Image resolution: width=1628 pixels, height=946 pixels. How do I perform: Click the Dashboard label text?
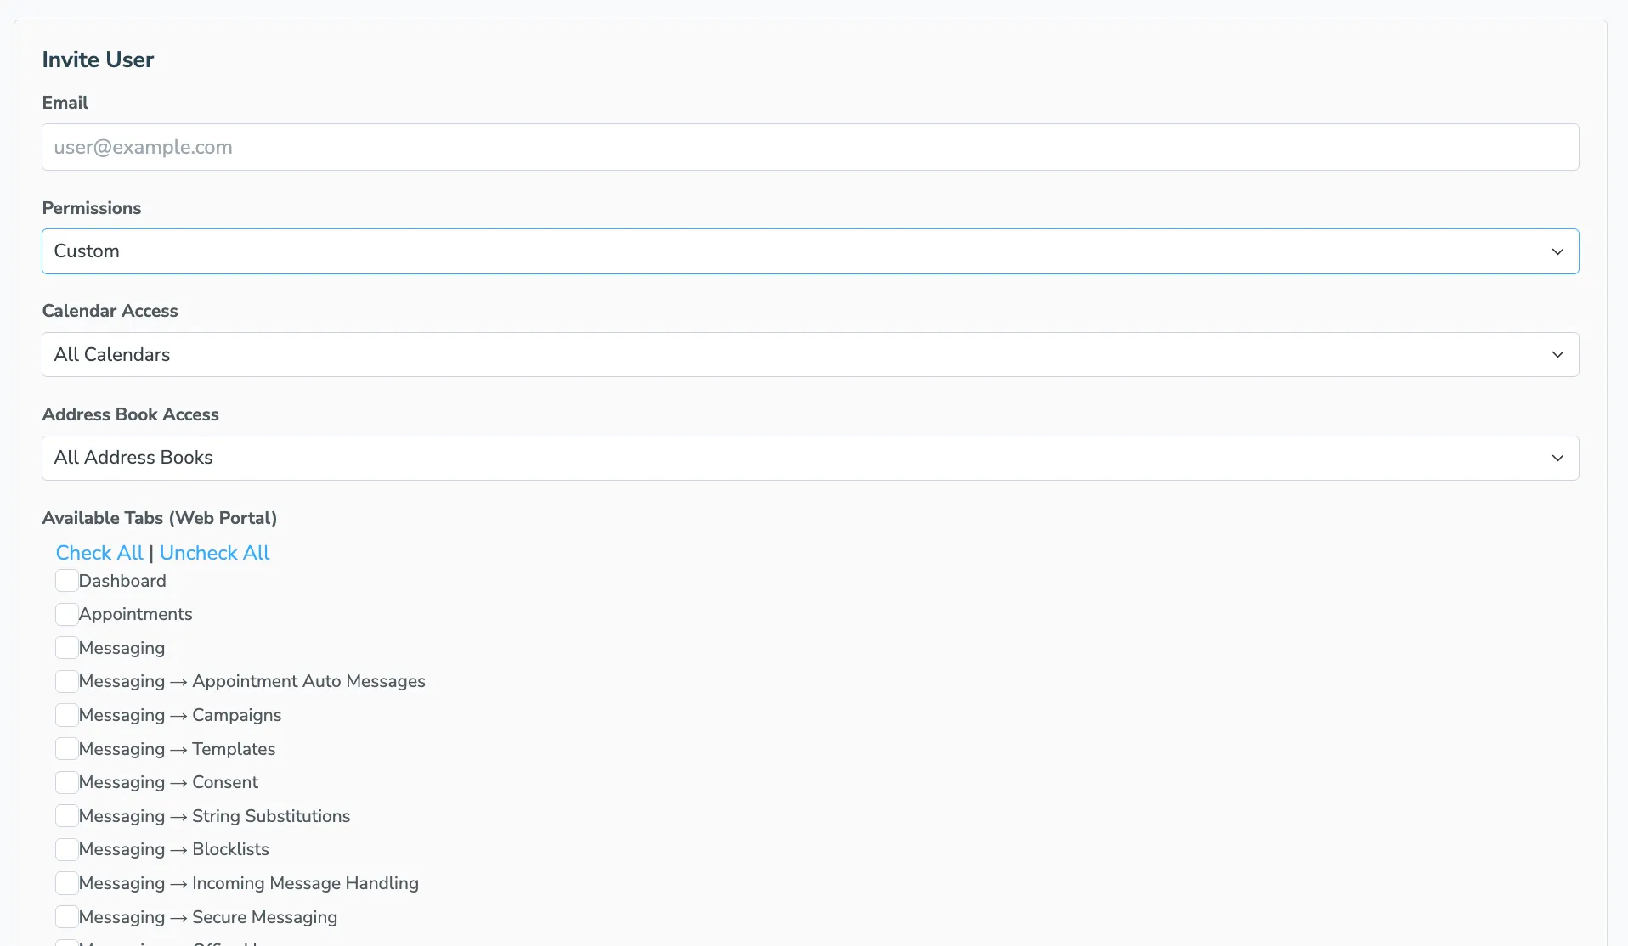[122, 581]
